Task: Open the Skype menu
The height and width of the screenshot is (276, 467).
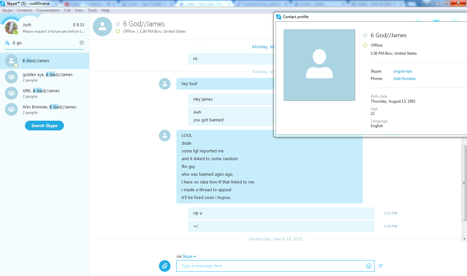Action: pos(7,10)
